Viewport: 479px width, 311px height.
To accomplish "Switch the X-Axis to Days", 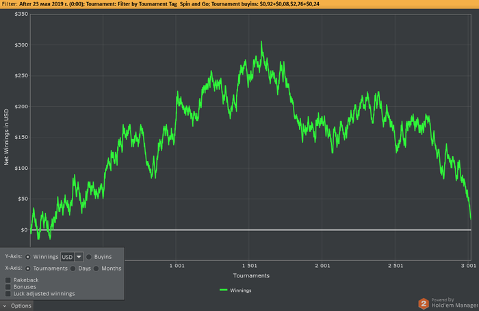I will pyautogui.click(x=73, y=269).
